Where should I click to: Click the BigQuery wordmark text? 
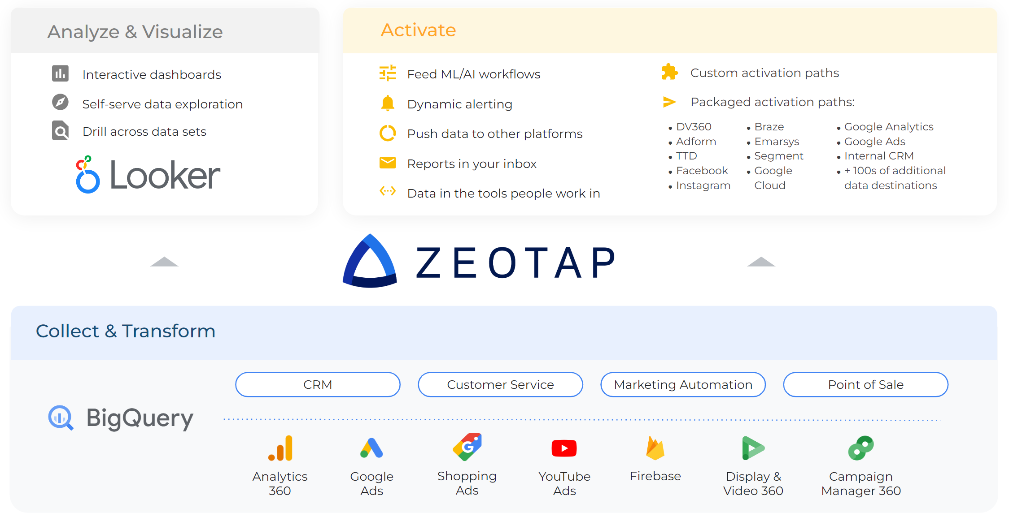[x=140, y=419]
